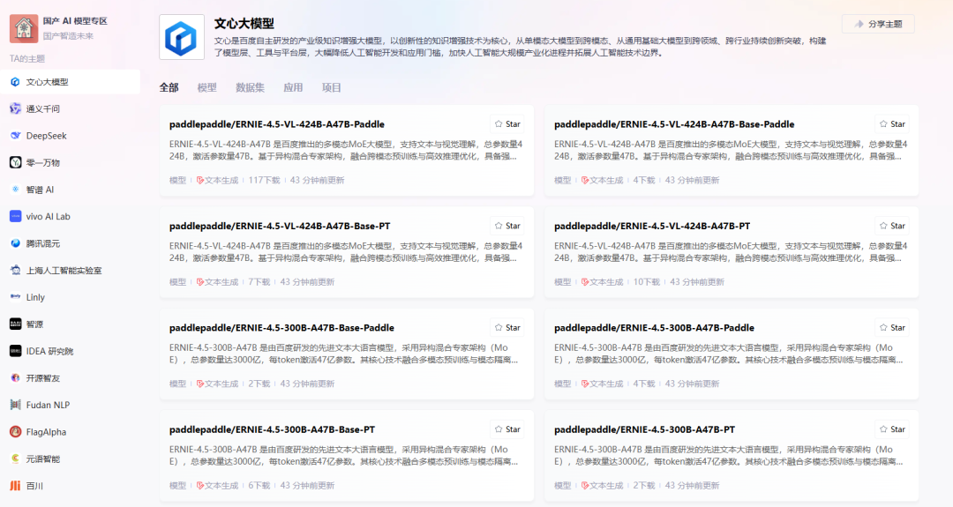Screen dimensions: 953x507
Task: Click 文本生成 tag on ERNIE-4.5-300B-A47B-PT card
Action: point(603,486)
